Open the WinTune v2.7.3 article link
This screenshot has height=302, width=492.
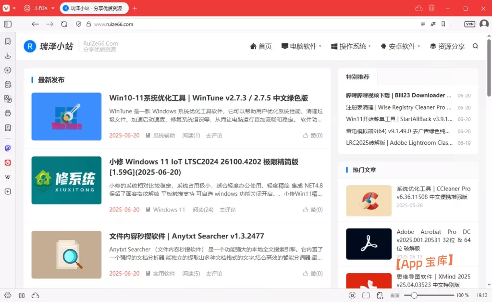pos(209,98)
